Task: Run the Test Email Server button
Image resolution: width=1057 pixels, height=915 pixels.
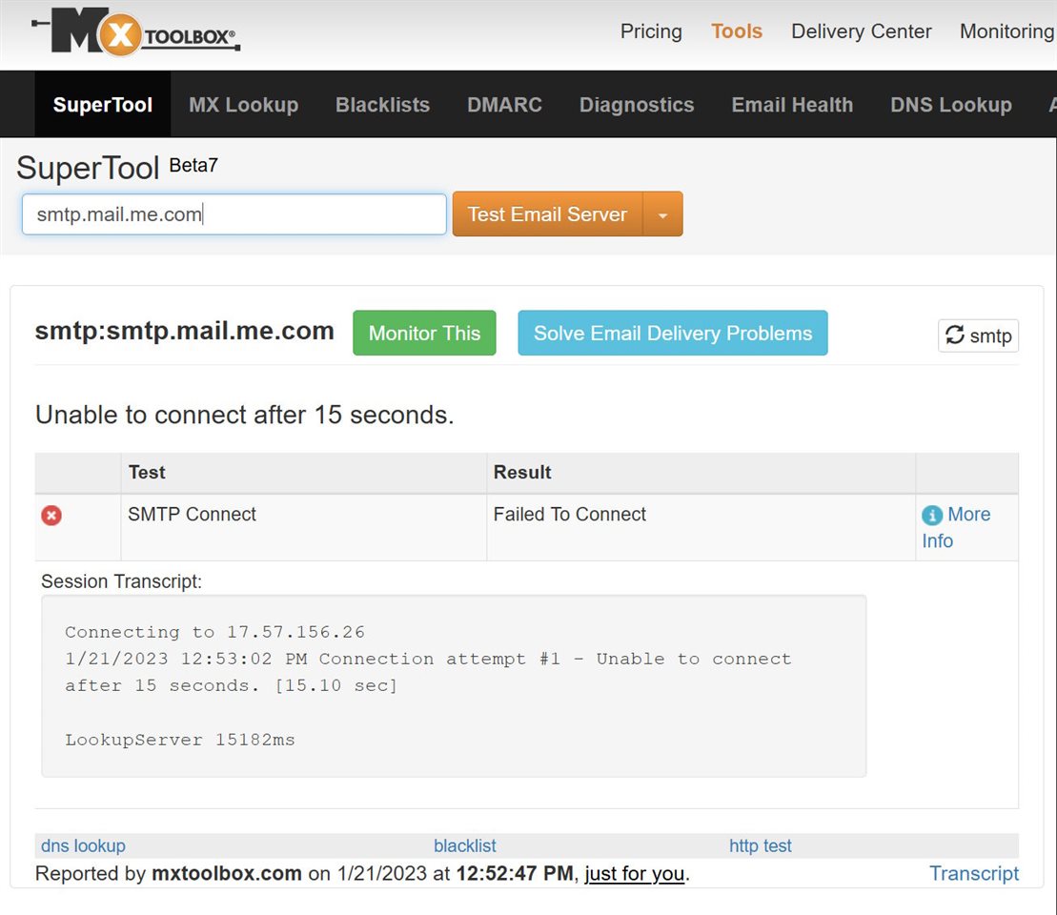Action: click(547, 214)
